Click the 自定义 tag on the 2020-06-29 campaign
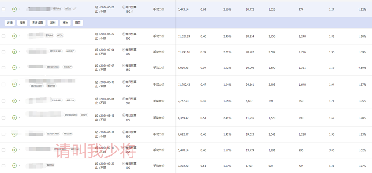Image resolution: width=372 pixels, height=173 pixels. pyautogui.click(x=60, y=35)
